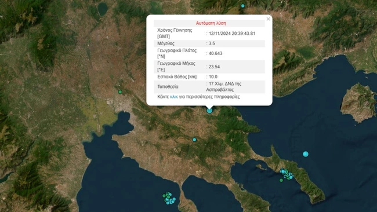Click the 'Αυτόματη λύση' popup header
This screenshot has height=212, width=377.
click(x=211, y=23)
